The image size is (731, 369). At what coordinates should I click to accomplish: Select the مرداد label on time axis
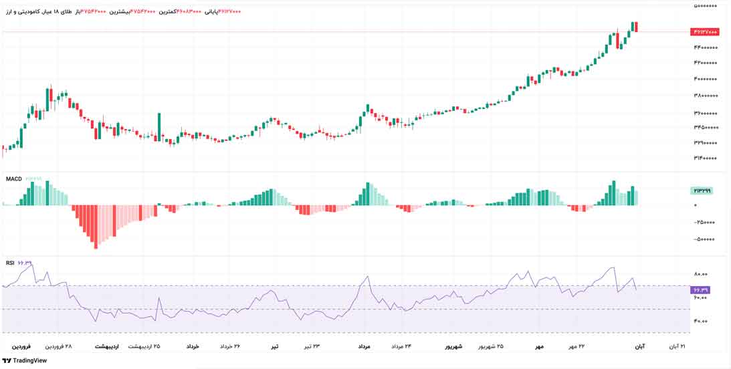click(364, 347)
